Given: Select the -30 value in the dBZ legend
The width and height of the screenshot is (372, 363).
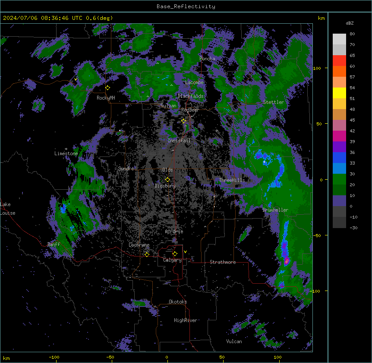Looking at the screenshot, I should [x=353, y=228].
